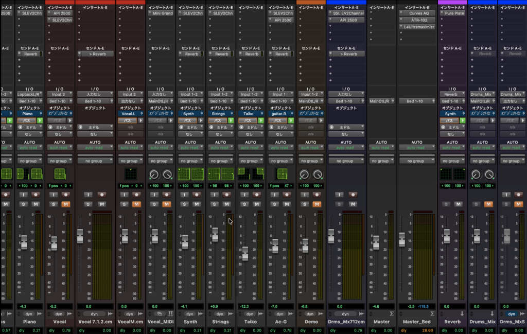Click the Taiko track volume fader
527x334 pixels.
pos(245,254)
